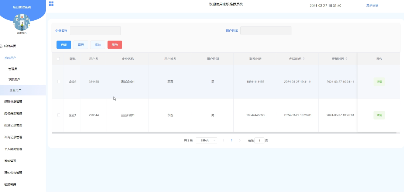The height and width of the screenshot is (192, 404).
Task: Click nickname cell 企业3
Action: tap(72, 82)
